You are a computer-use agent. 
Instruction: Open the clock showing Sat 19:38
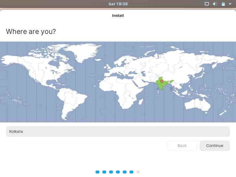pos(118,4)
